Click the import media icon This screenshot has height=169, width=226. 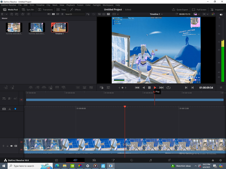point(12,14)
